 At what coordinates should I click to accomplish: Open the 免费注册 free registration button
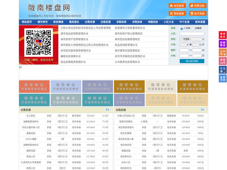pyautogui.click(x=198, y=6)
